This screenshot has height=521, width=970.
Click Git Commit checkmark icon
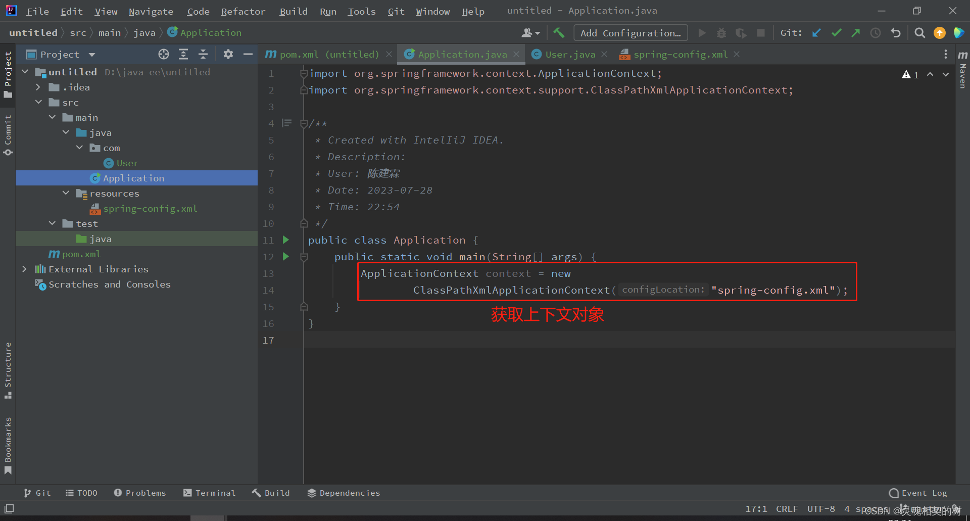(836, 33)
